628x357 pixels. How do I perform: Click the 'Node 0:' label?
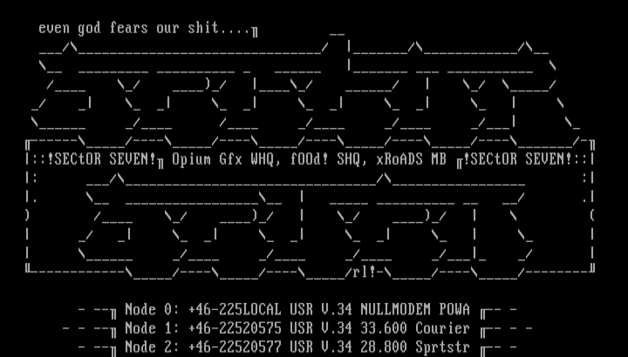[152, 310]
